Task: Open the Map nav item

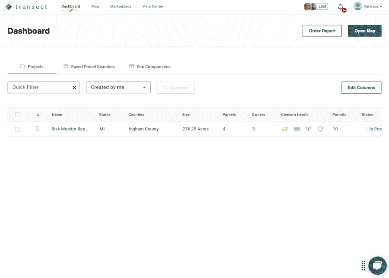Action: coord(95,6)
